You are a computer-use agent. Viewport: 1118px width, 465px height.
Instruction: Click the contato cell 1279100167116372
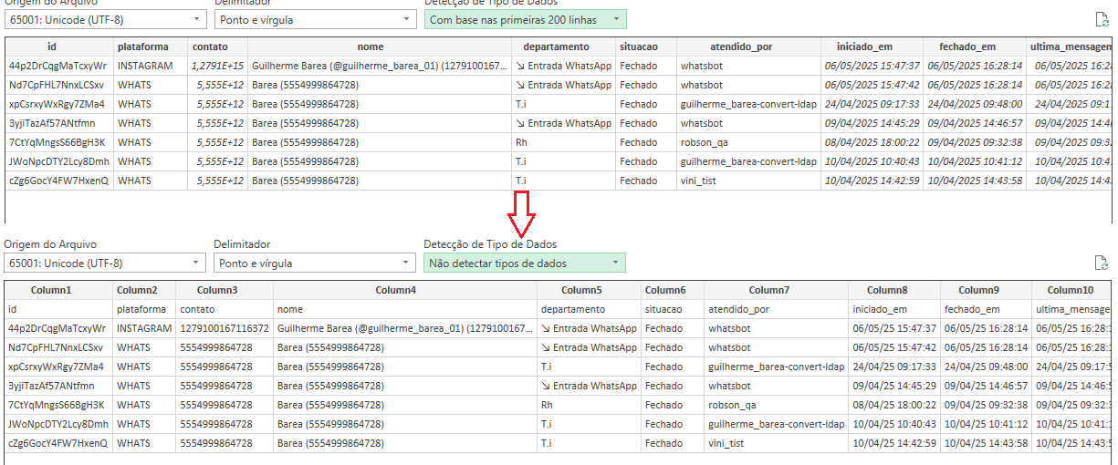pyautogui.click(x=225, y=328)
